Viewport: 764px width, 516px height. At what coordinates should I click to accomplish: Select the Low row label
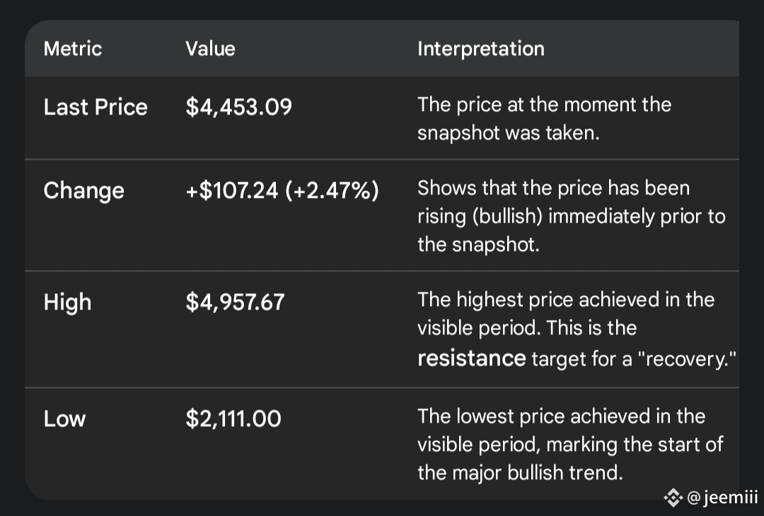64,419
